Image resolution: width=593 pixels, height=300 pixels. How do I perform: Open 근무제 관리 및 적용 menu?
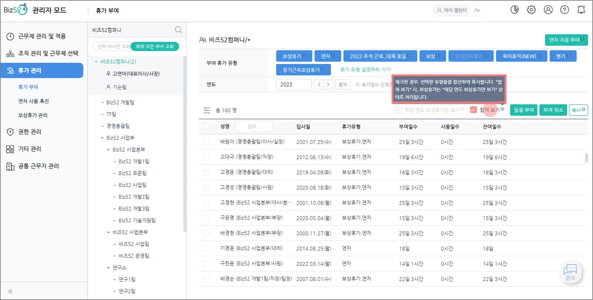coord(42,36)
